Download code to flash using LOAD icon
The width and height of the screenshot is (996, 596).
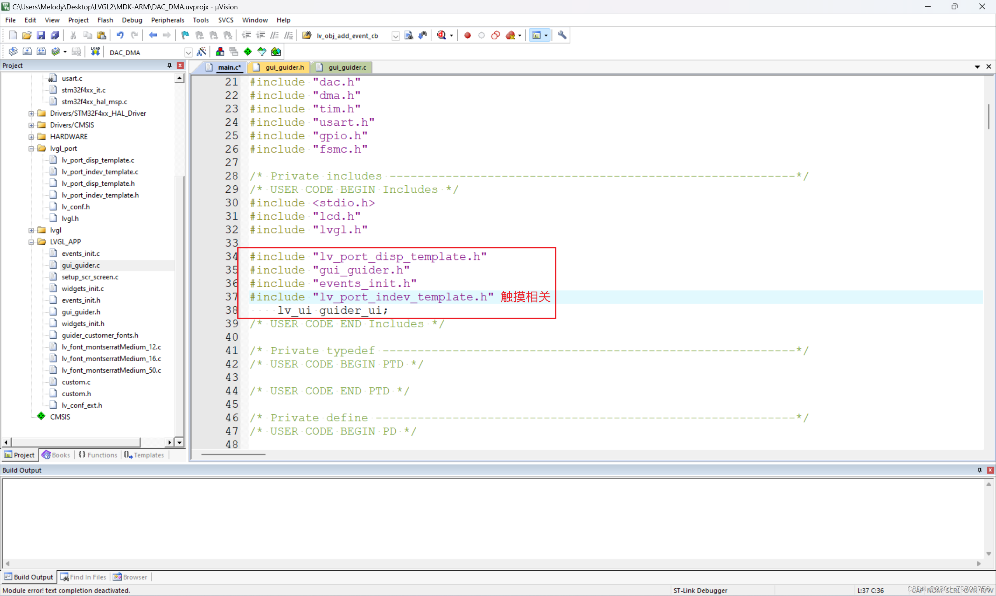coord(95,51)
